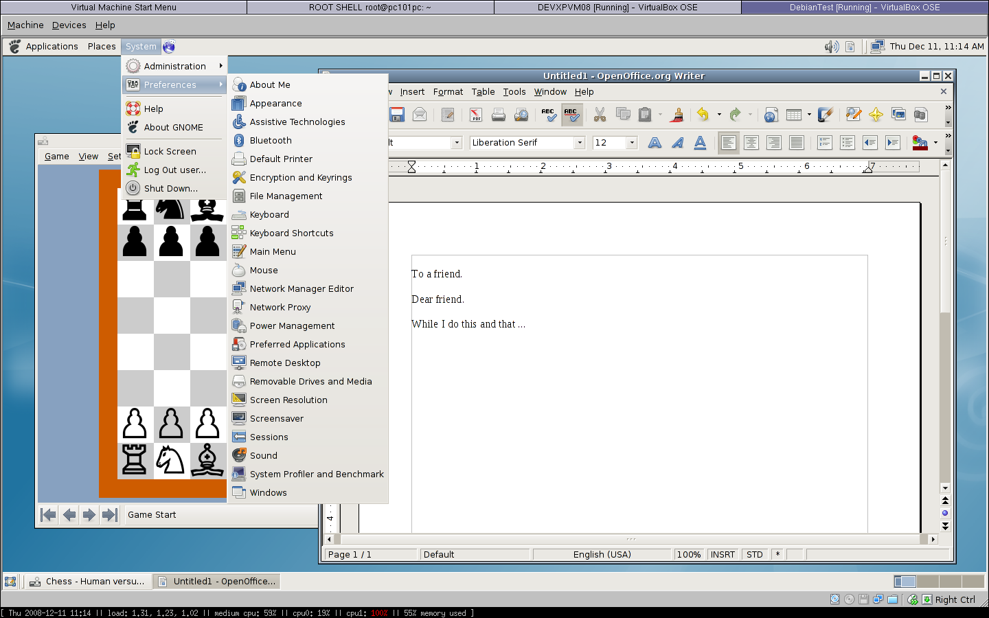Screen dimensions: 989x618
Task: Run the Spelling and Grammar check icon
Action: coord(549,115)
